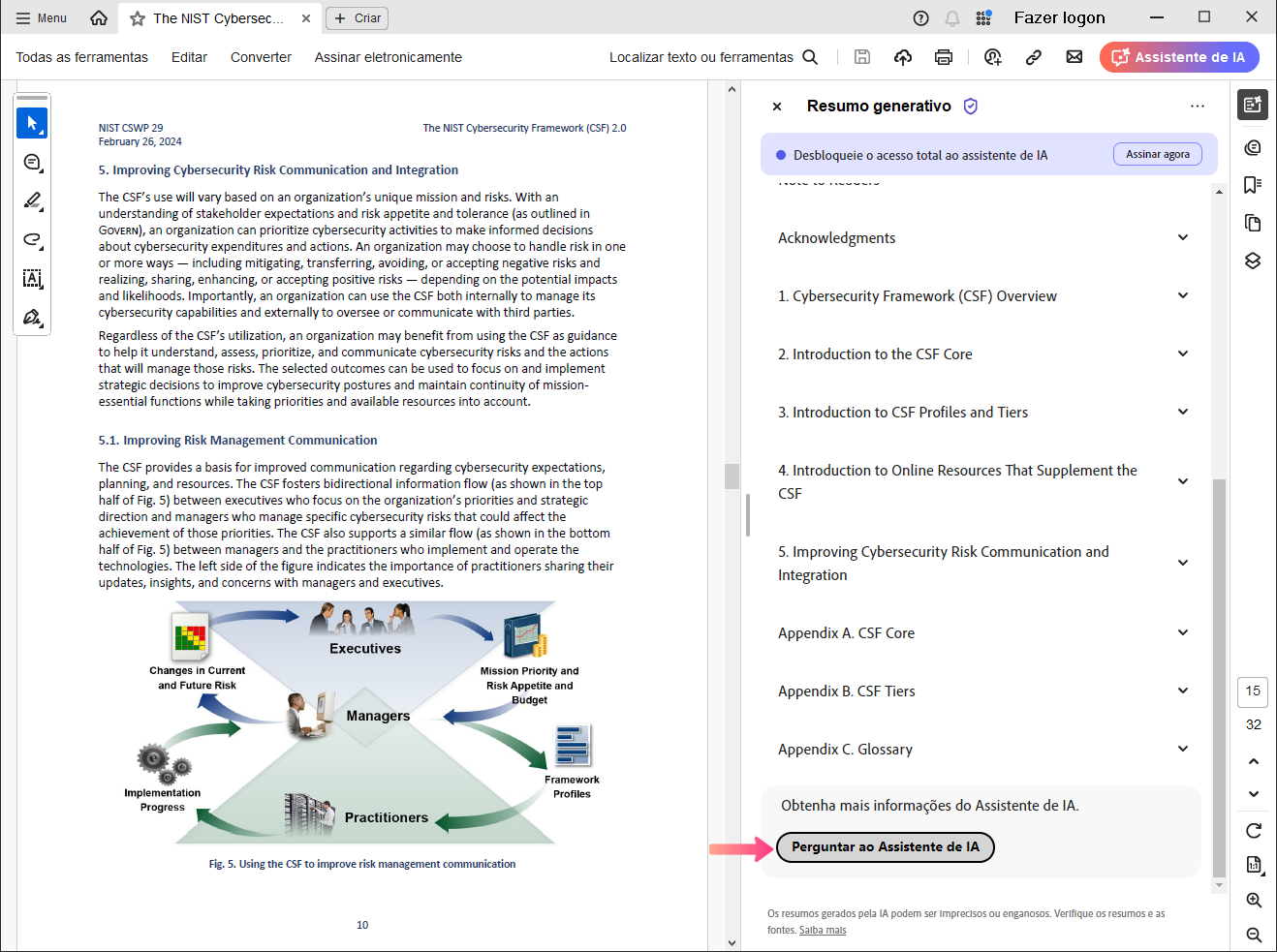Image resolution: width=1277 pixels, height=952 pixels.
Task: Open the sign with pen tool
Action: [x=32, y=317]
